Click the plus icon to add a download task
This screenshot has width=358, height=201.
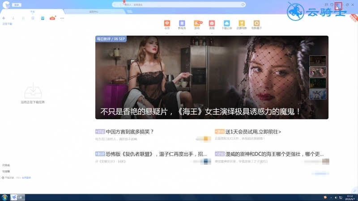[x=4, y=18]
